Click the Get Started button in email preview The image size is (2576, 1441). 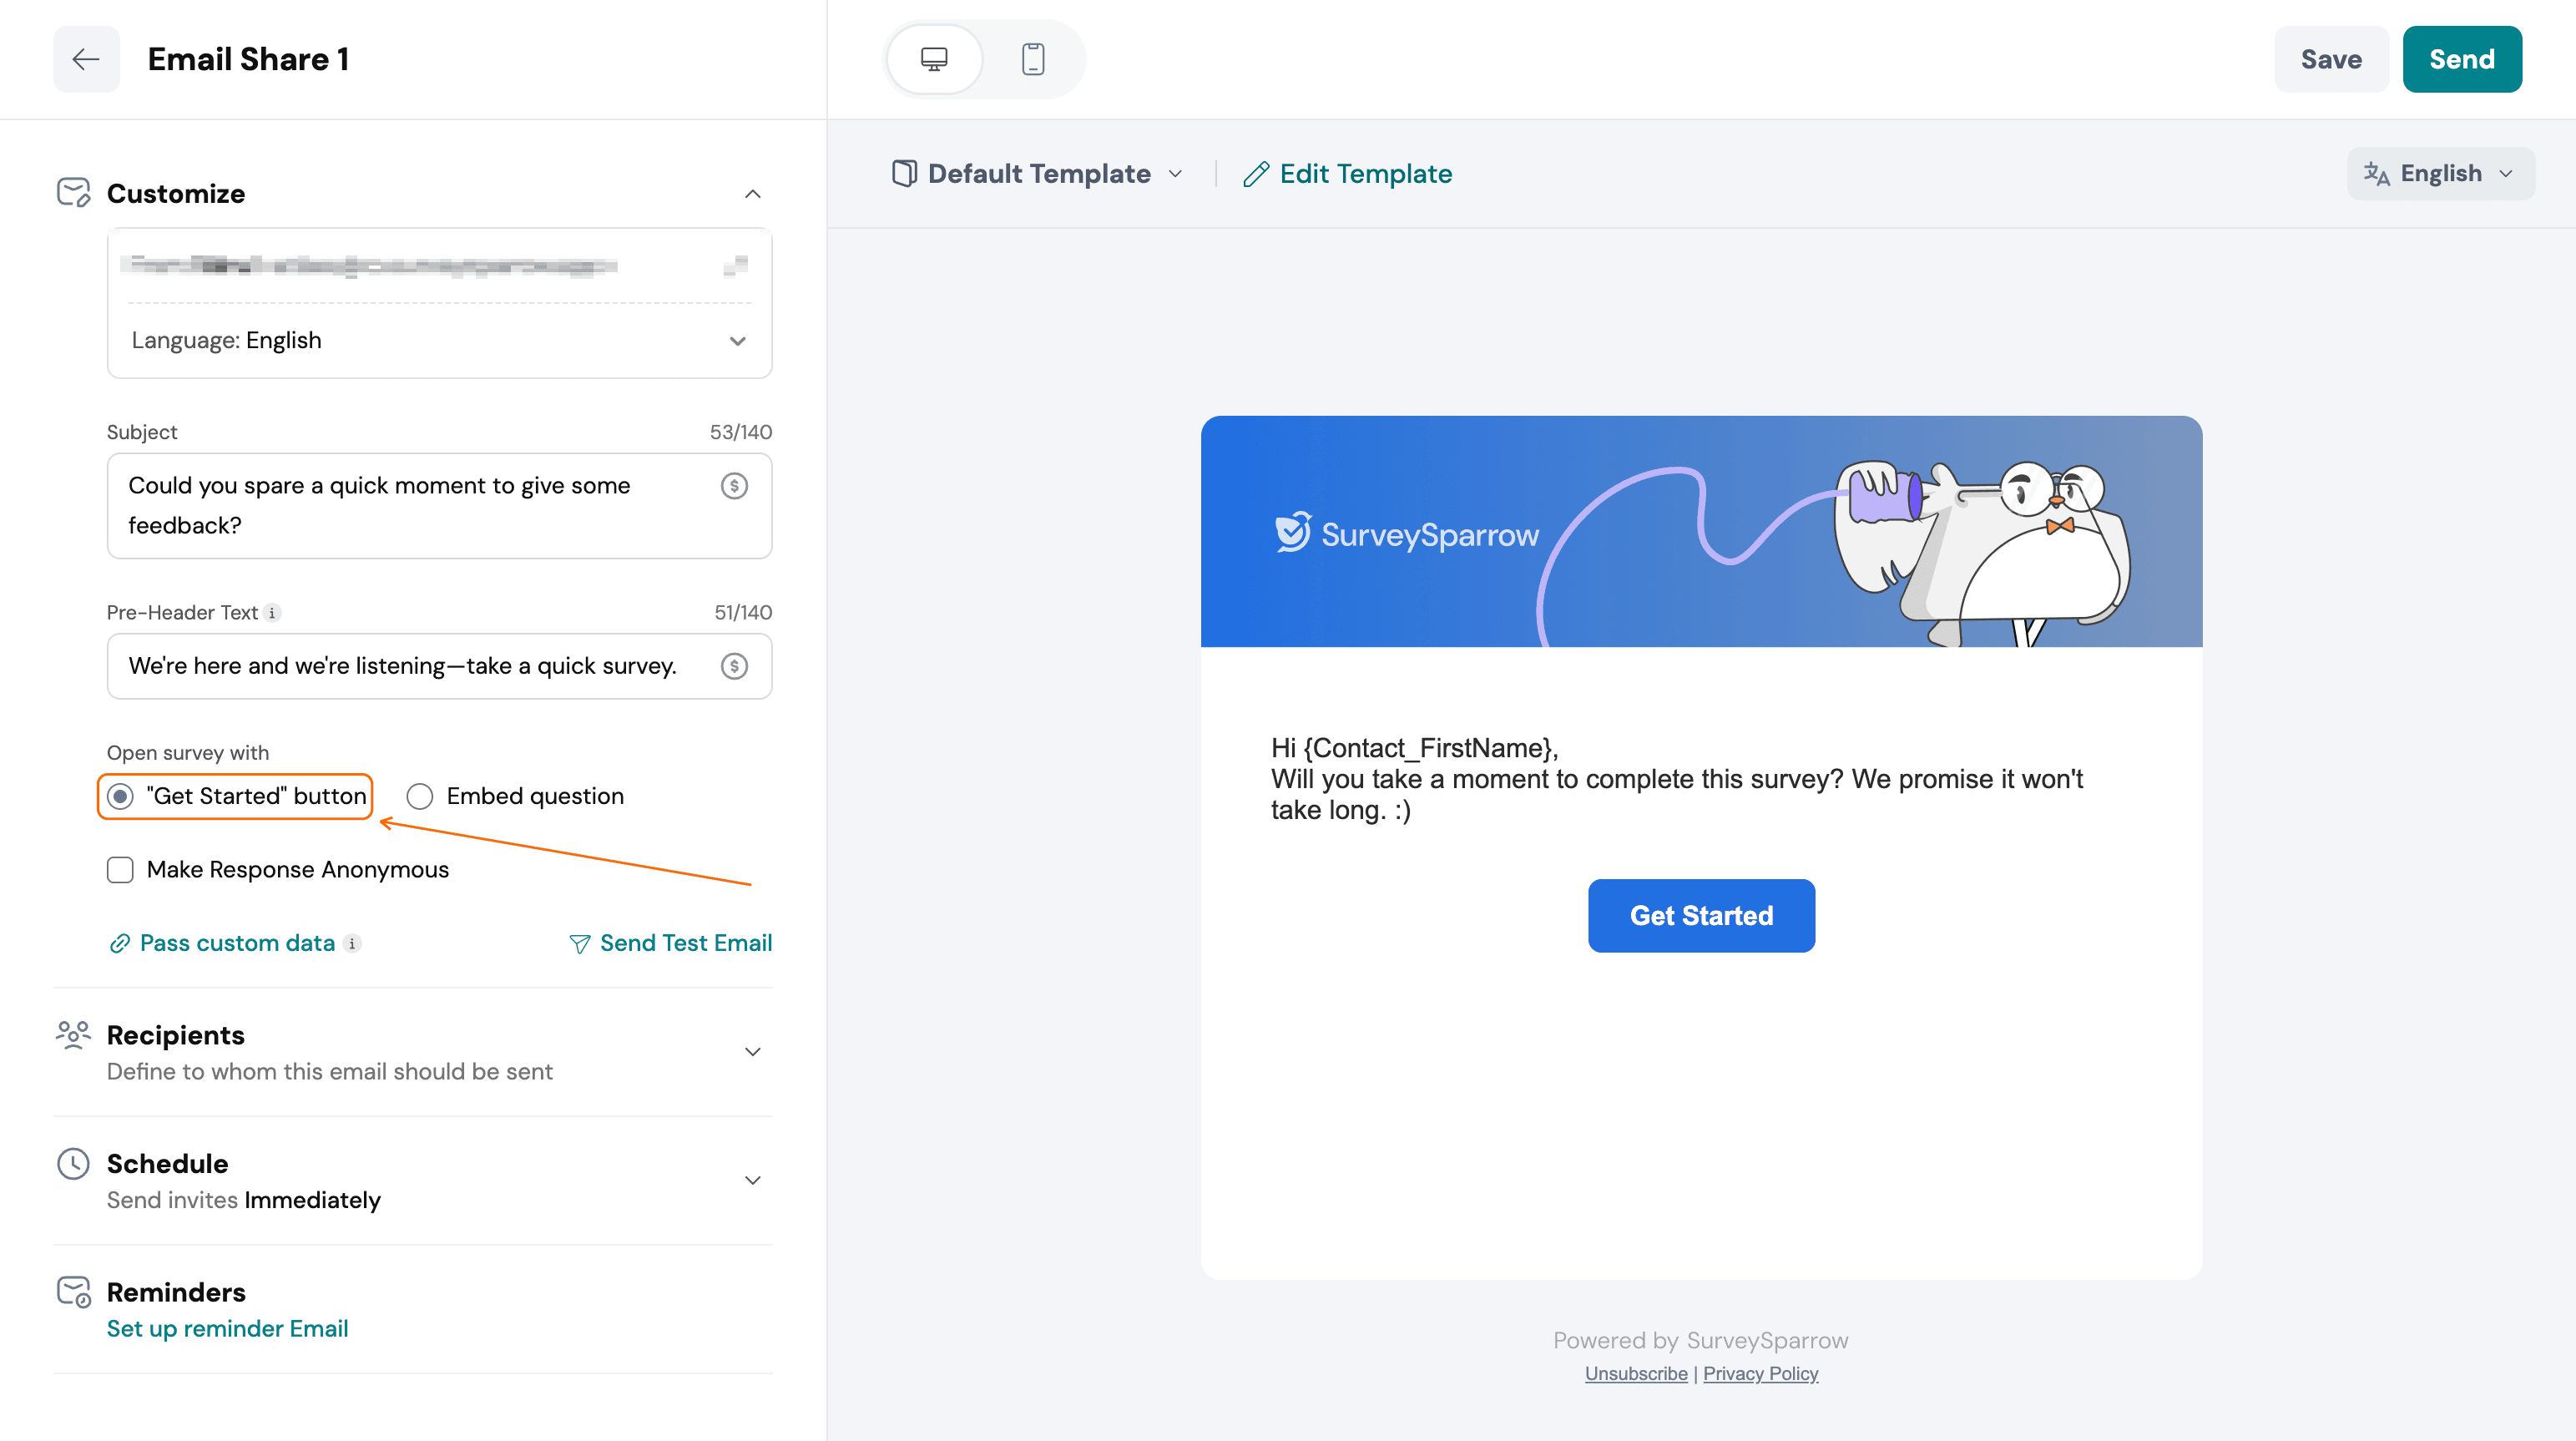click(x=1701, y=916)
